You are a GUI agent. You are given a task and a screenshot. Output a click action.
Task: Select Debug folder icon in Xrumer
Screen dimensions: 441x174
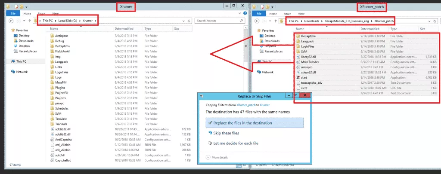click(52, 41)
